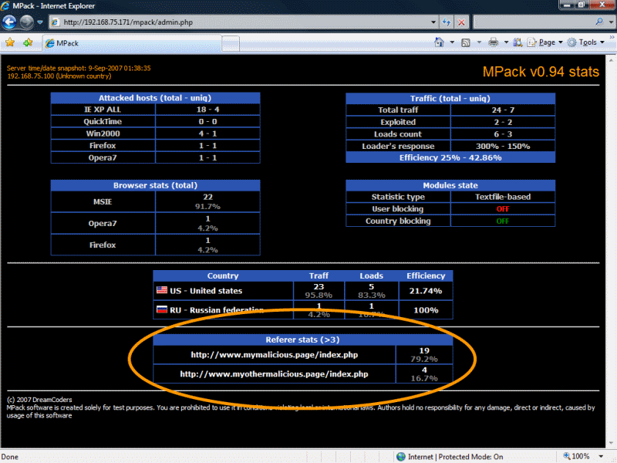617x463 pixels.
Task: Click the Win2000 row label
Action: (x=103, y=133)
